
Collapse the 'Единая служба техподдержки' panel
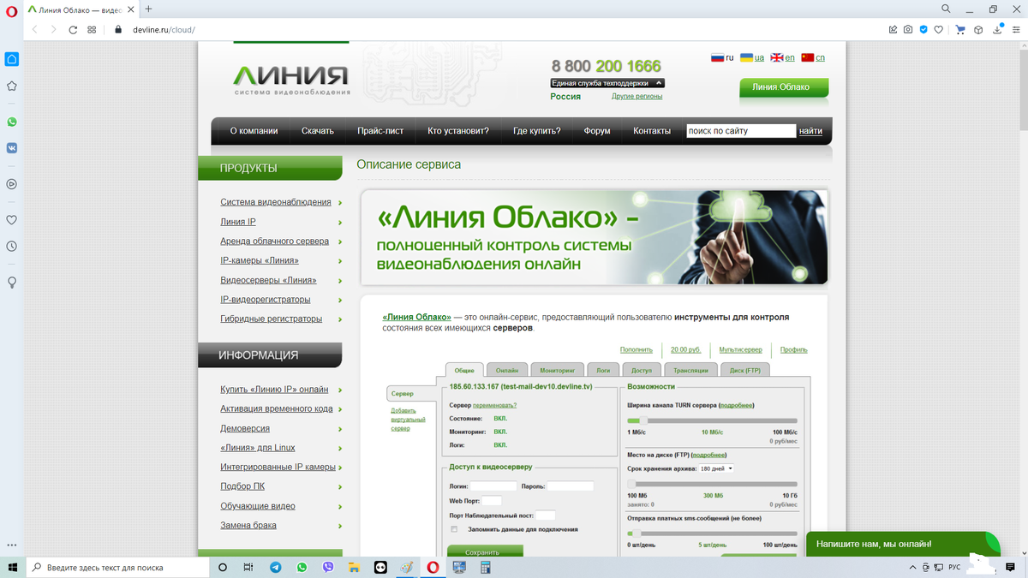point(659,83)
